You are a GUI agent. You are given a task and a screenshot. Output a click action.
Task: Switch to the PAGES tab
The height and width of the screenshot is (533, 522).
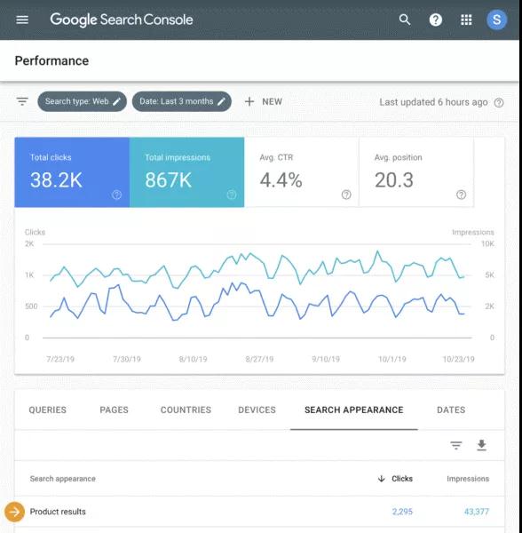115,410
